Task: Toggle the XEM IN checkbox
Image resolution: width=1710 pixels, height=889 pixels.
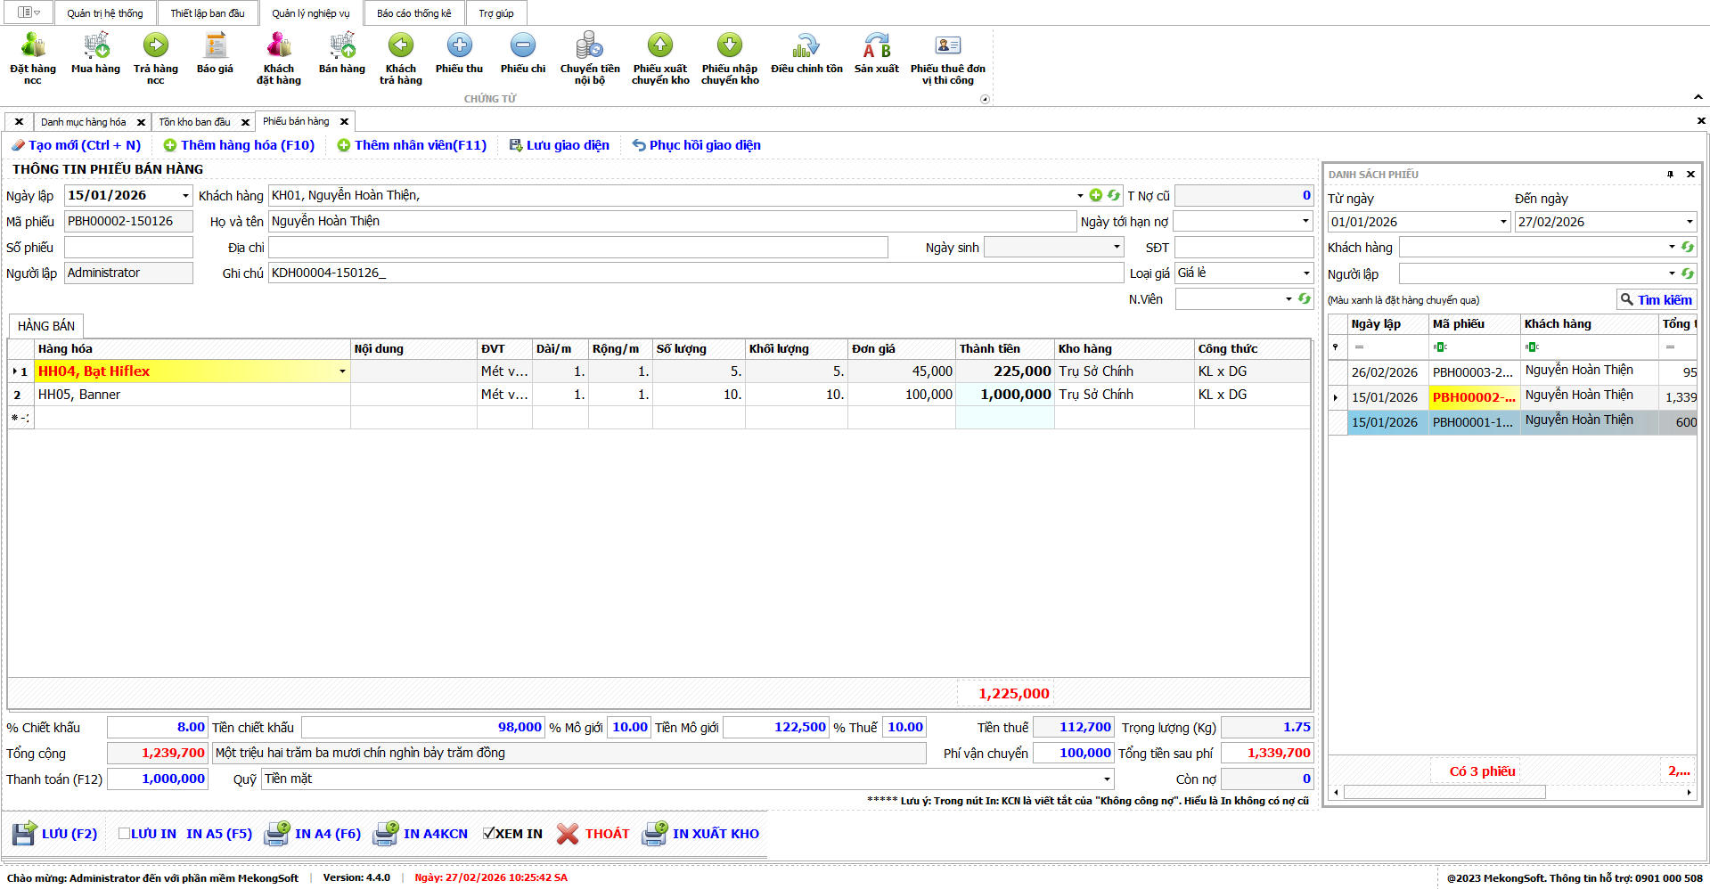Action: coord(488,834)
